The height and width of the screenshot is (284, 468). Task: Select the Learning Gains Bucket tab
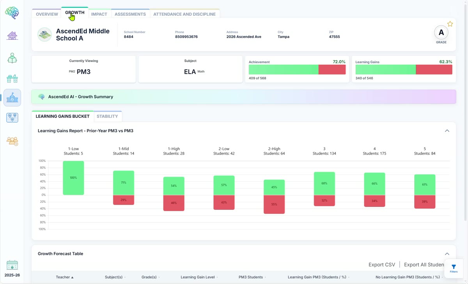[62, 116]
